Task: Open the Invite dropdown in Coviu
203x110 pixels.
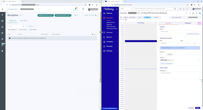Action: tap(77, 15)
